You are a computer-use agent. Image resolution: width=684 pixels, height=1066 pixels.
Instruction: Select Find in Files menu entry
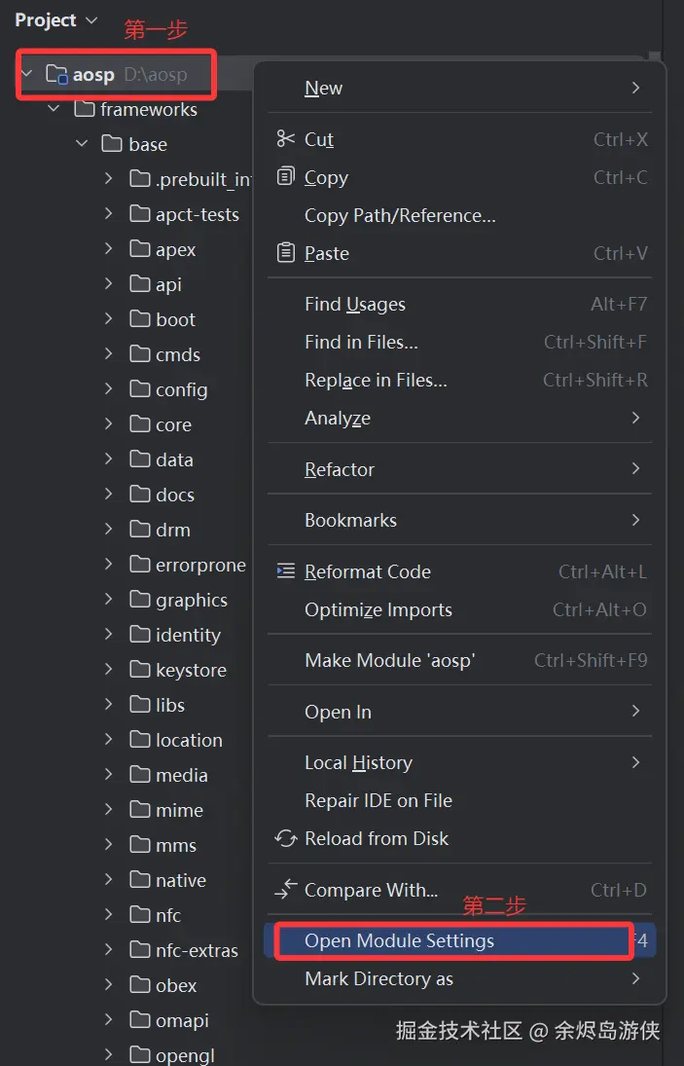pos(361,342)
